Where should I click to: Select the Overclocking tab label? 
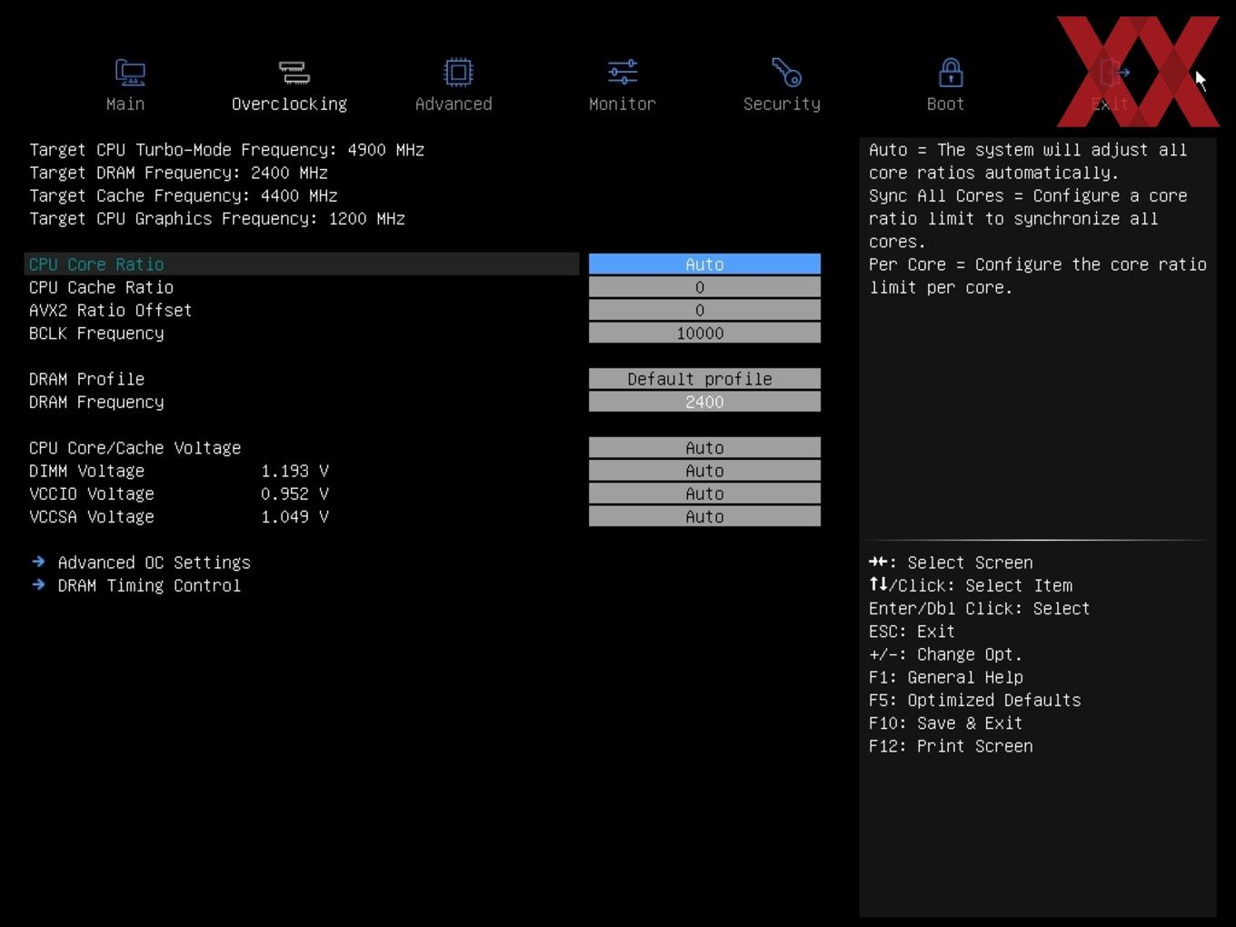click(289, 105)
